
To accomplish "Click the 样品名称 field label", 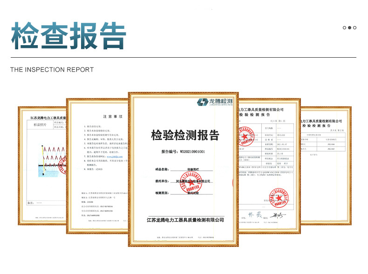I will click(x=162, y=169).
